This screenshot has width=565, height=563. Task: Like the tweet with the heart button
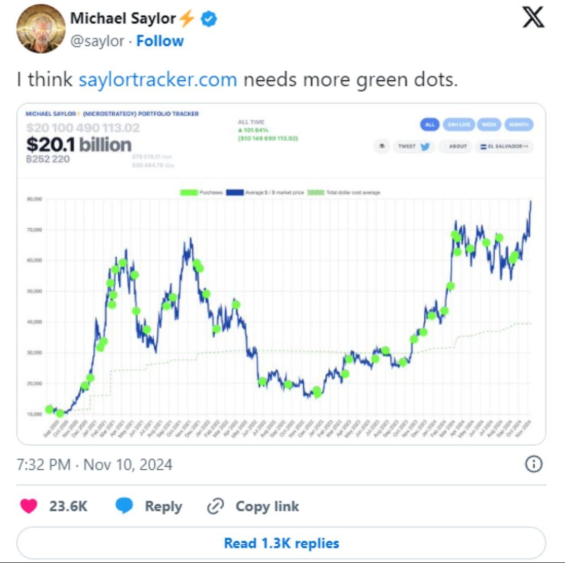pos(30,506)
